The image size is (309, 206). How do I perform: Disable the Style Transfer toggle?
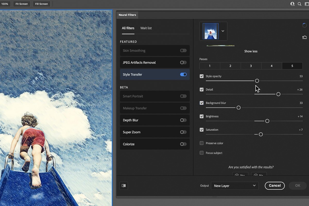coord(183,74)
